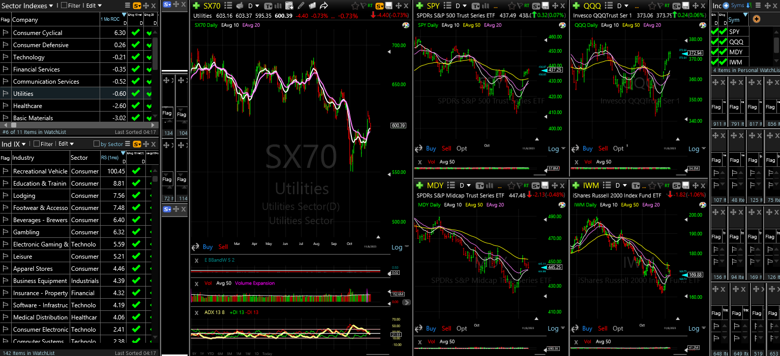The image size is (780, 356).
Task: Toggle the Log scale on IWM chart
Action: point(694,328)
